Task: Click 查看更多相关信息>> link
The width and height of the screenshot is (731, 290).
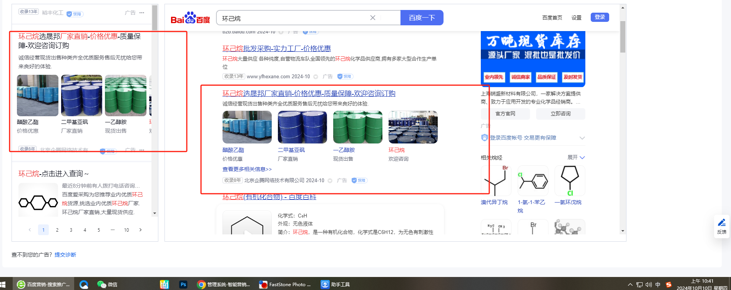Action: 247,169
